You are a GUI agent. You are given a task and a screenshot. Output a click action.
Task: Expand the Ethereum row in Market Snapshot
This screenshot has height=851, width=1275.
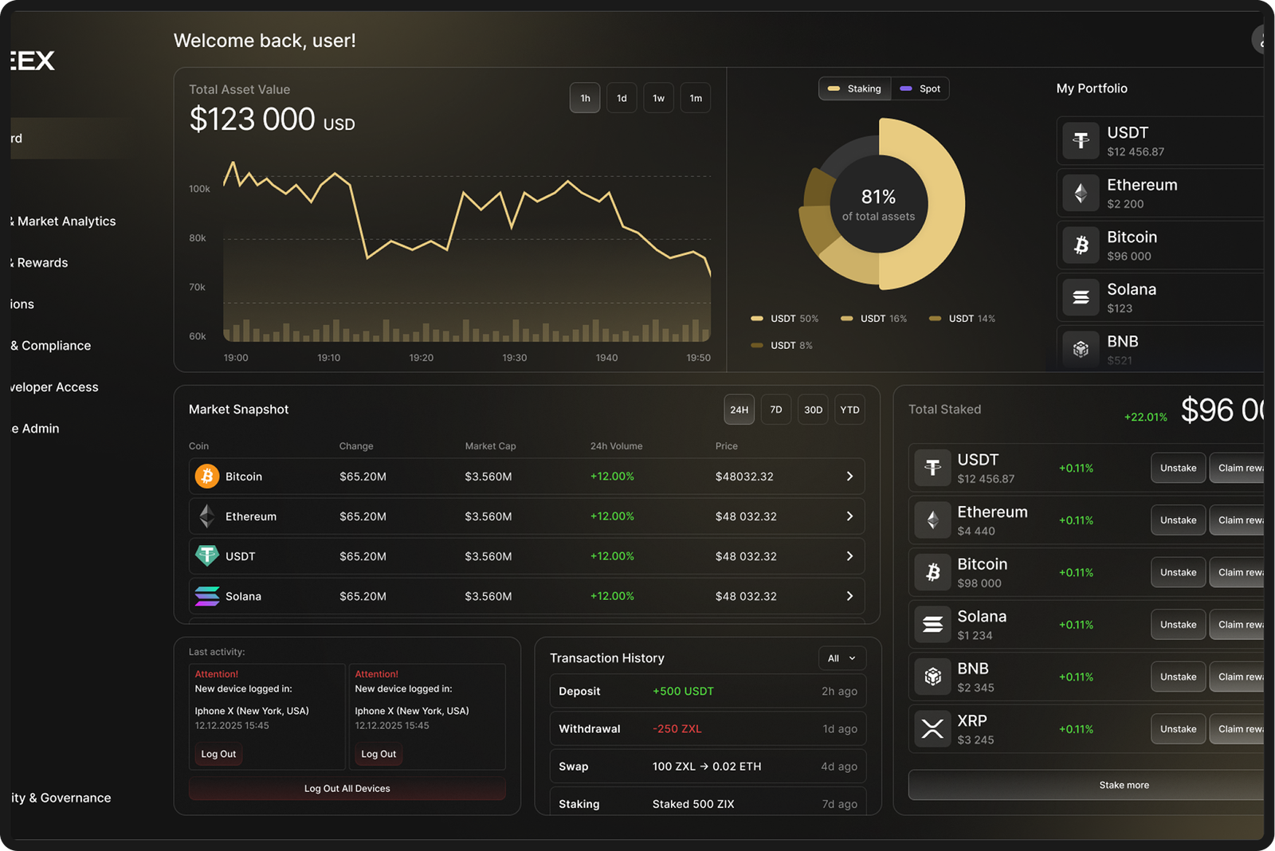click(848, 516)
